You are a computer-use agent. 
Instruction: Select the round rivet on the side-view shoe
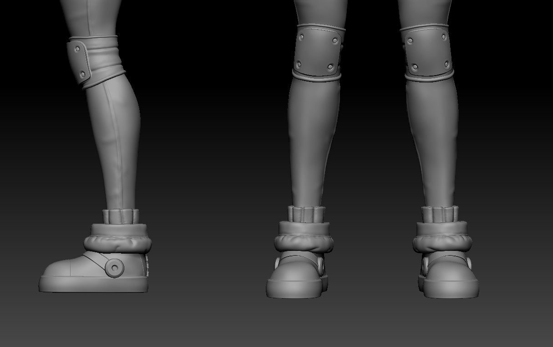click(x=114, y=267)
